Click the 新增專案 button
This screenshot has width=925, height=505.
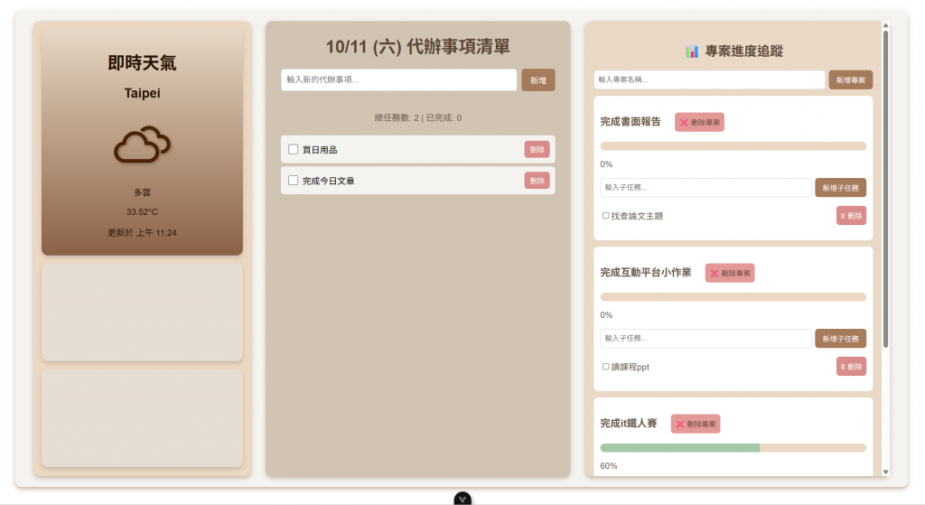coord(850,79)
